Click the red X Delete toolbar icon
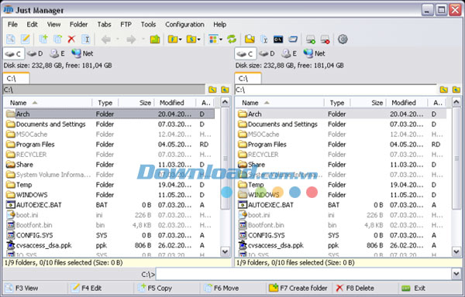The width and height of the screenshot is (465, 297). coord(71,39)
